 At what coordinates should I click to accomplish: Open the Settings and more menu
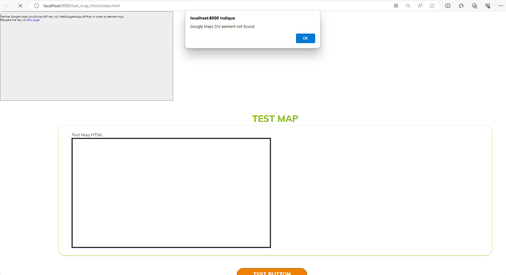click(x=501, y=6)
